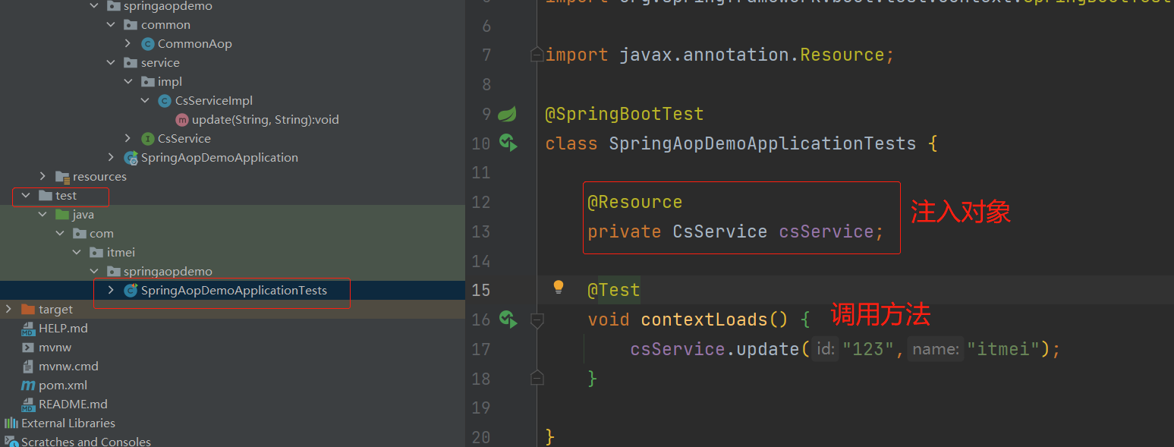This screenshot has height=447, width=1174.
Task: Click the @SpringBootTest annotation in the editor
Action: coord(625,115)
